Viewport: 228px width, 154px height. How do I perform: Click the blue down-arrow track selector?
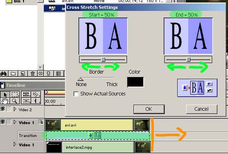185,88
